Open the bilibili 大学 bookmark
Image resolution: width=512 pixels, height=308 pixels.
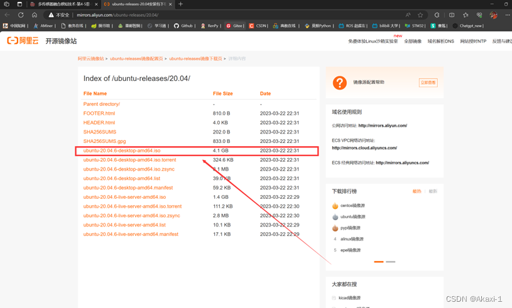click(x=386, y=26)
